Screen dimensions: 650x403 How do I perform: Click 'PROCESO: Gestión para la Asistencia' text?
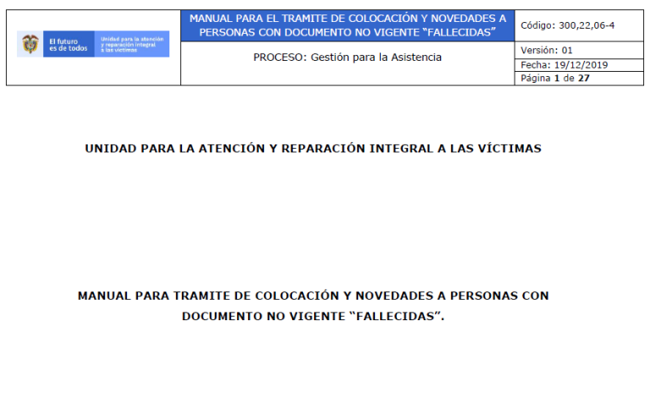(347, 57)
